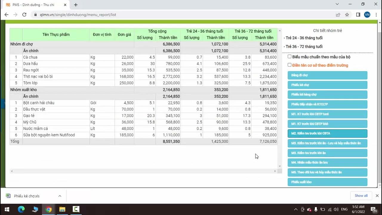Open File Explorer from taskbar
This screenshot has height=215, width=382.
(x=62, y=209)
